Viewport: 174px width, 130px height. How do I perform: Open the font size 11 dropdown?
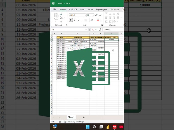tap(93, 15)
